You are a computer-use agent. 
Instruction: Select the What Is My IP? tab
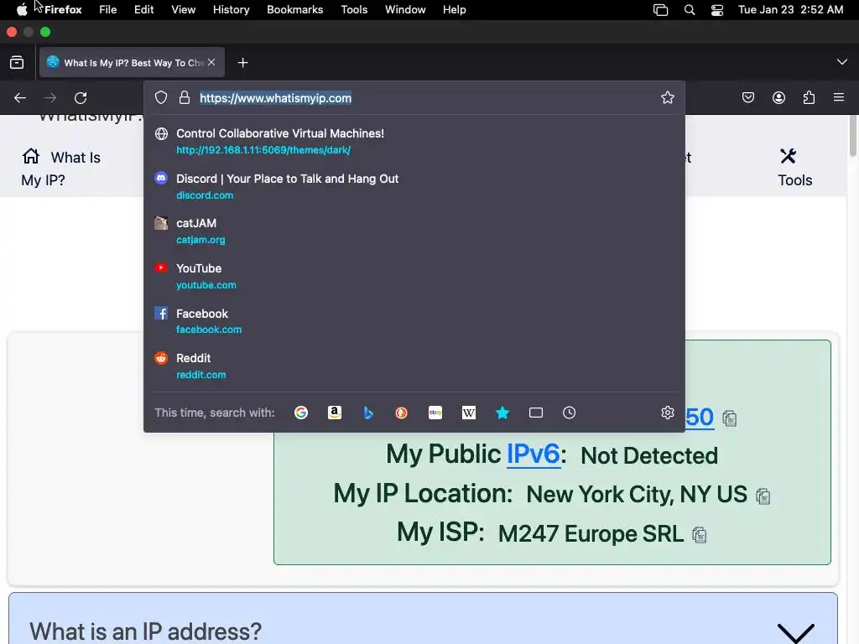(x=132, y=62)
